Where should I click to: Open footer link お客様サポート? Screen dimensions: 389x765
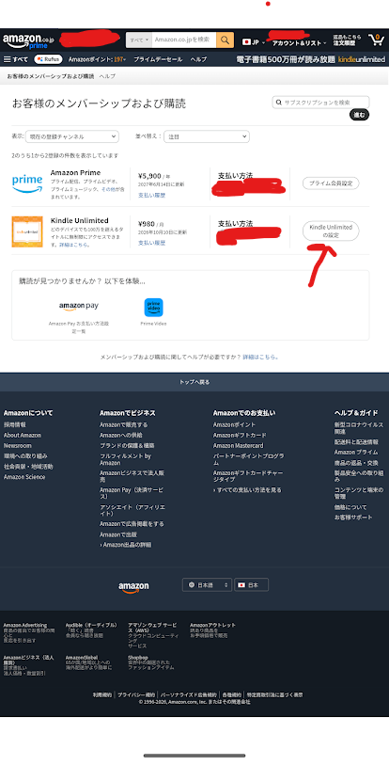(x=353, y=518)
